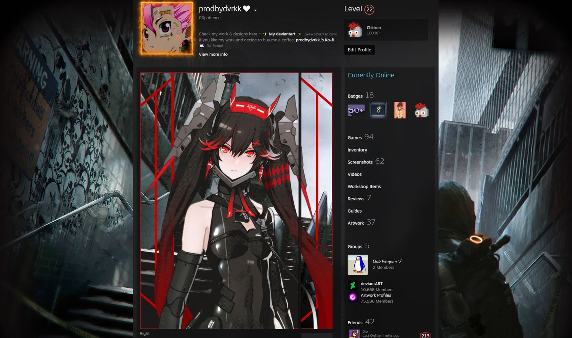Click the 10,668 Members text
The width and height of the screenshot is (572, 338).
click(x=377, y=290)
